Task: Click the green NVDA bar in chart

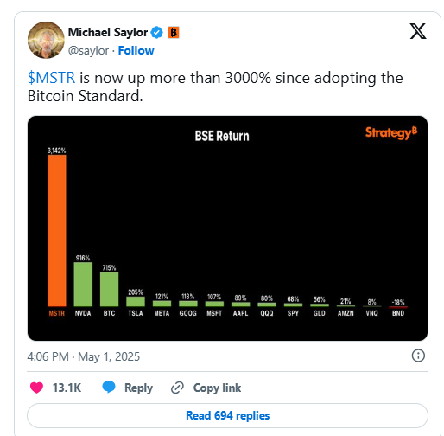Action: pos(83,285)
